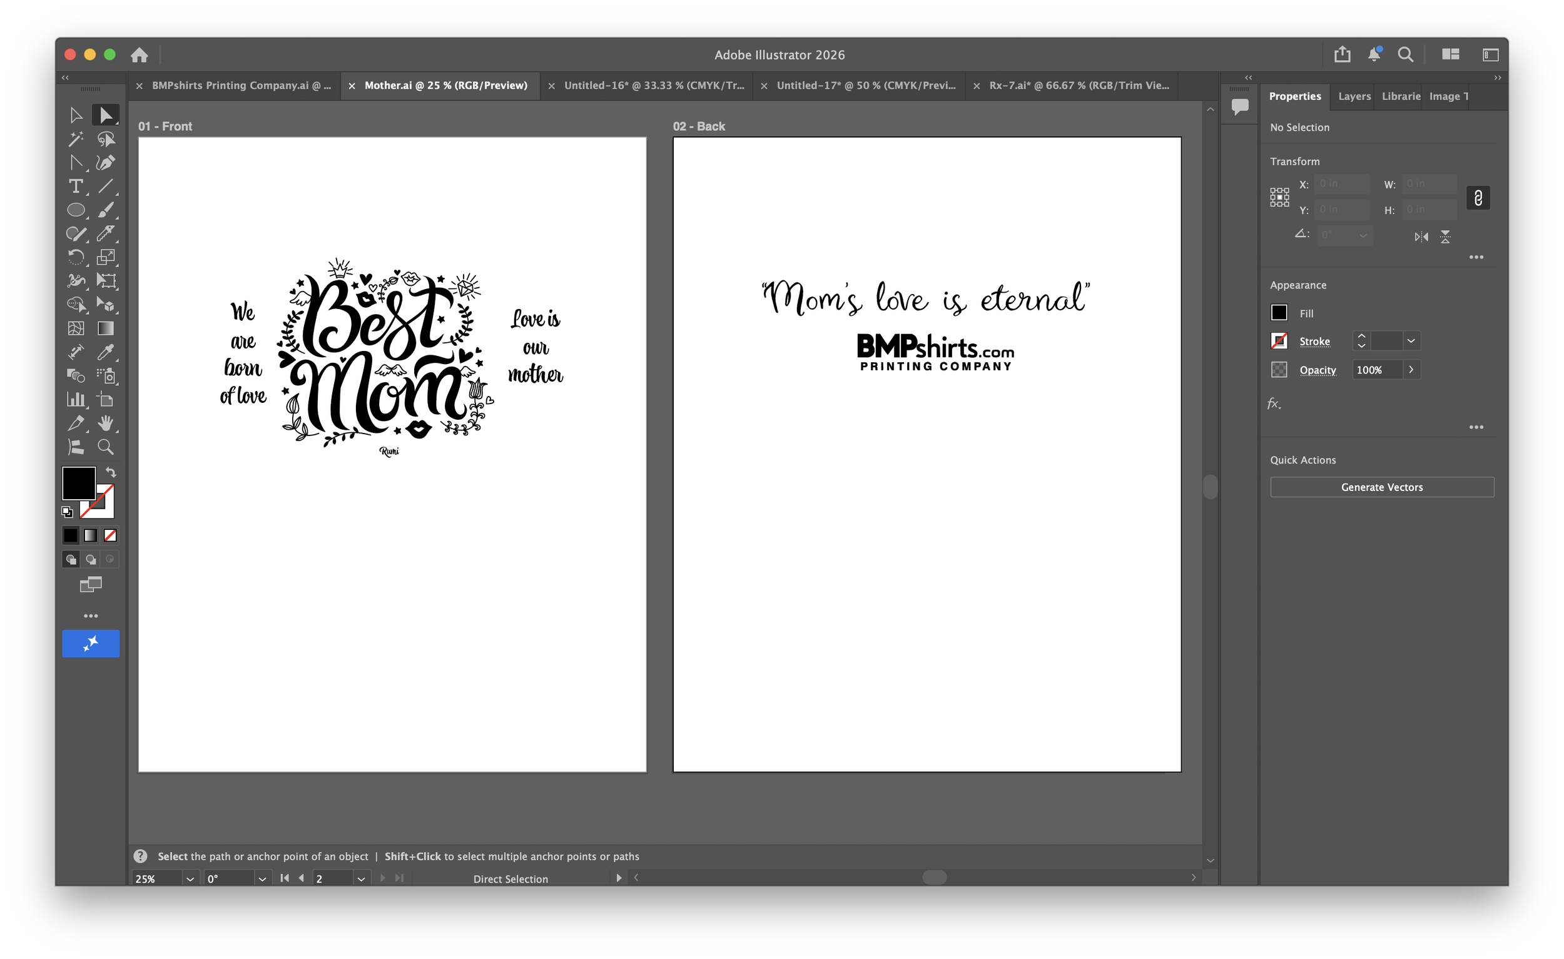The width and height of the screenshot is (1564, 959).
Task: Select the Magic Wand tool
Action: tap(76, 139)
